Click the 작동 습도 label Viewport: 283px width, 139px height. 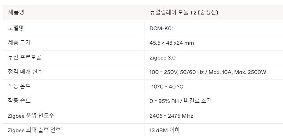pyautogui.click(x=19, y=101)
